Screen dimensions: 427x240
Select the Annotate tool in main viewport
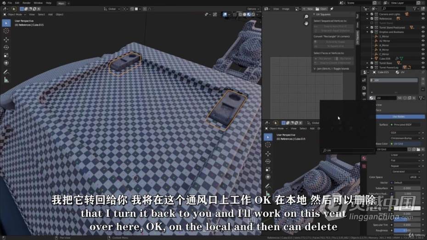(x=6, y=72)
